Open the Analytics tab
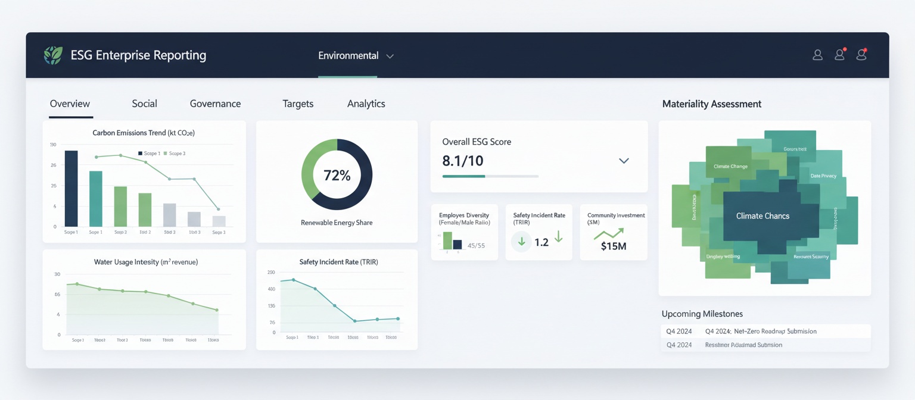 [x=366, y=104]
